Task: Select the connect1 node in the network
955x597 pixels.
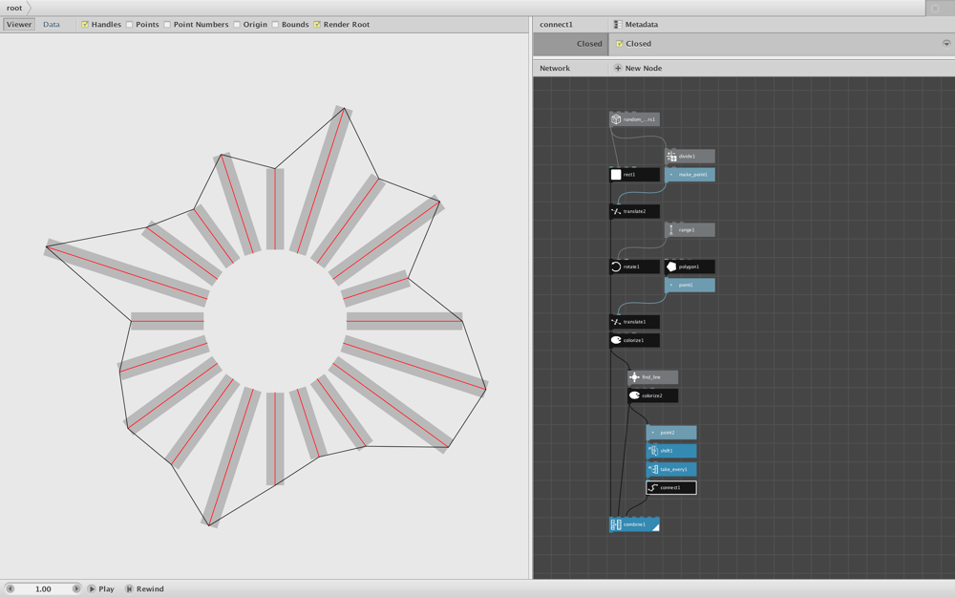Action: tap(671, 487)
